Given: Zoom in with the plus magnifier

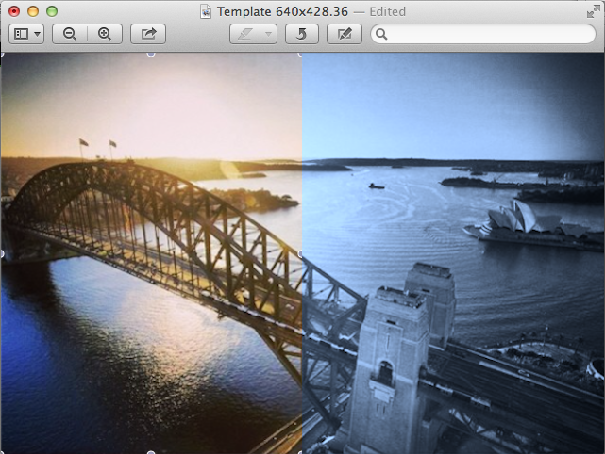Looking at the screenshot, I should pyautogui.click(x=105, y=34).
